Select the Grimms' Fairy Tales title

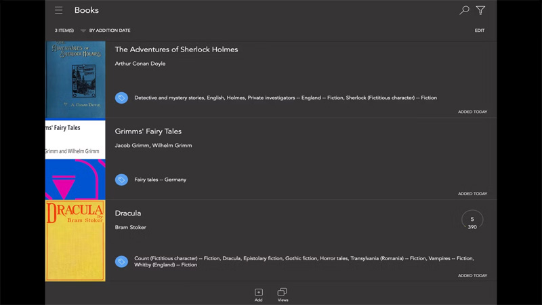click(148, 131)
